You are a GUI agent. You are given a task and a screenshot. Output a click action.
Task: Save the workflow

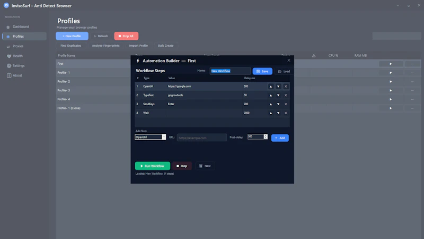[262, 71]
